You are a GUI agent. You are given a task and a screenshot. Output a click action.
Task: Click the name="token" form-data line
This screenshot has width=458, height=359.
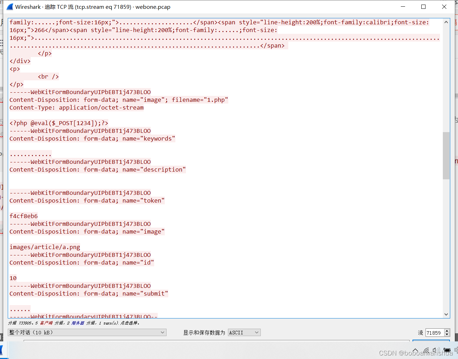tap(87, 200)
